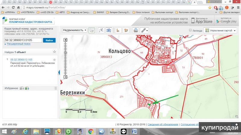
Task: Go to browser home page
Action: (x=18, y=7)
